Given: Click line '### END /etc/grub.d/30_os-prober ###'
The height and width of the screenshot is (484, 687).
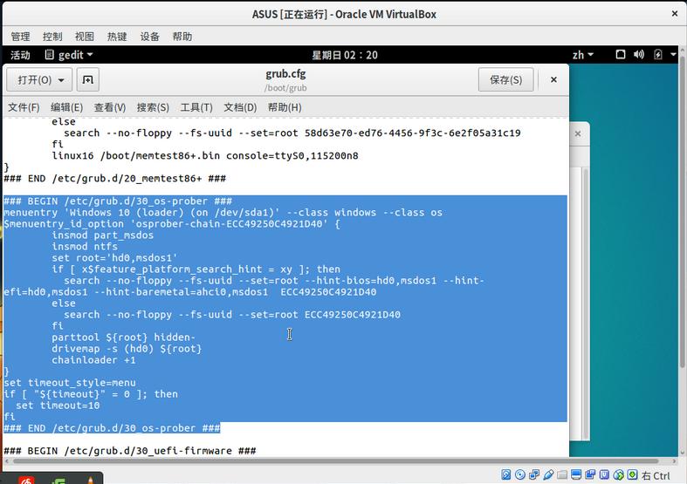Looking at the screenshot, I should (x=112, y=428).
